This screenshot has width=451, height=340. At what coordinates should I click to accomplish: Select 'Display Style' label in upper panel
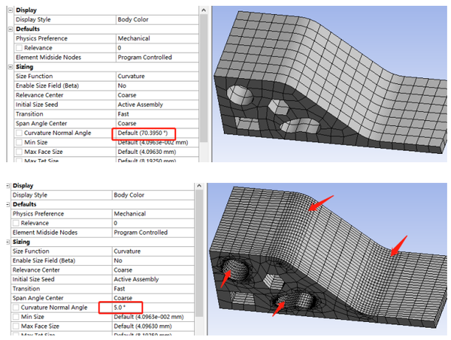(x=33, y=20)
